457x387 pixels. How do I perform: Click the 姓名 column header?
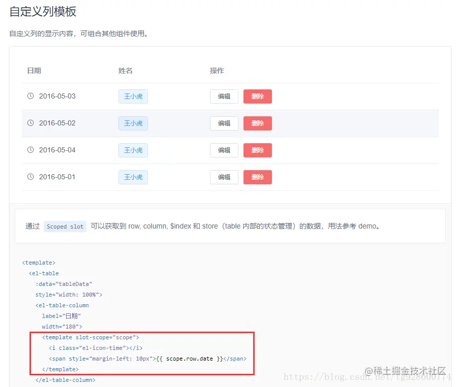(126, 71)
